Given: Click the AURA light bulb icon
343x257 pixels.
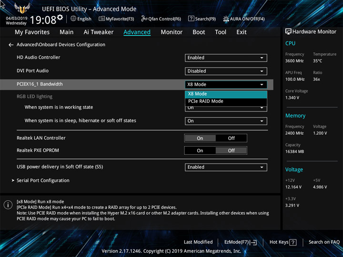Looking at the screenshot, I should click(226, 19).
